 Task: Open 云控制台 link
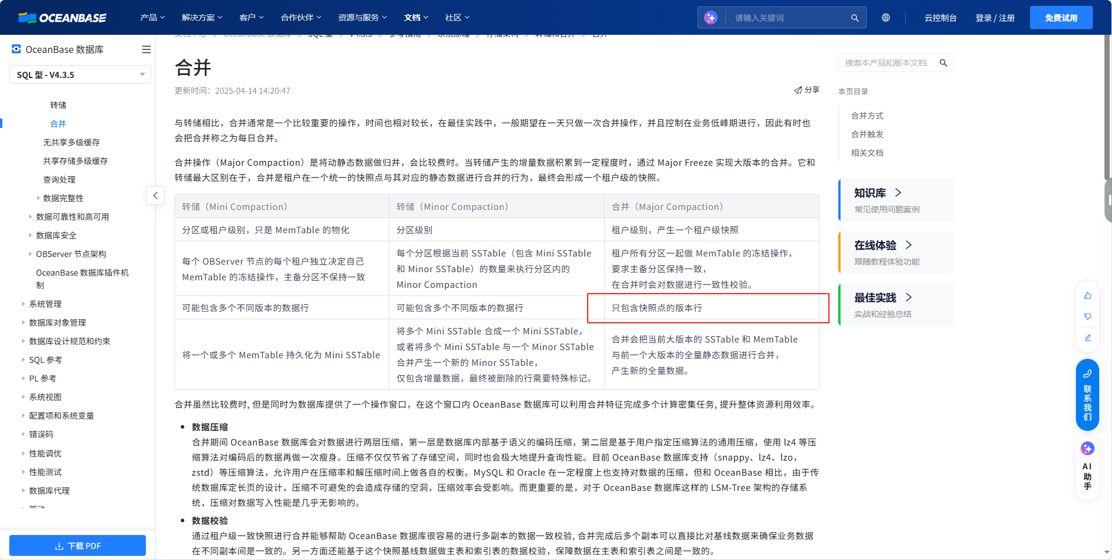[941, 17]
